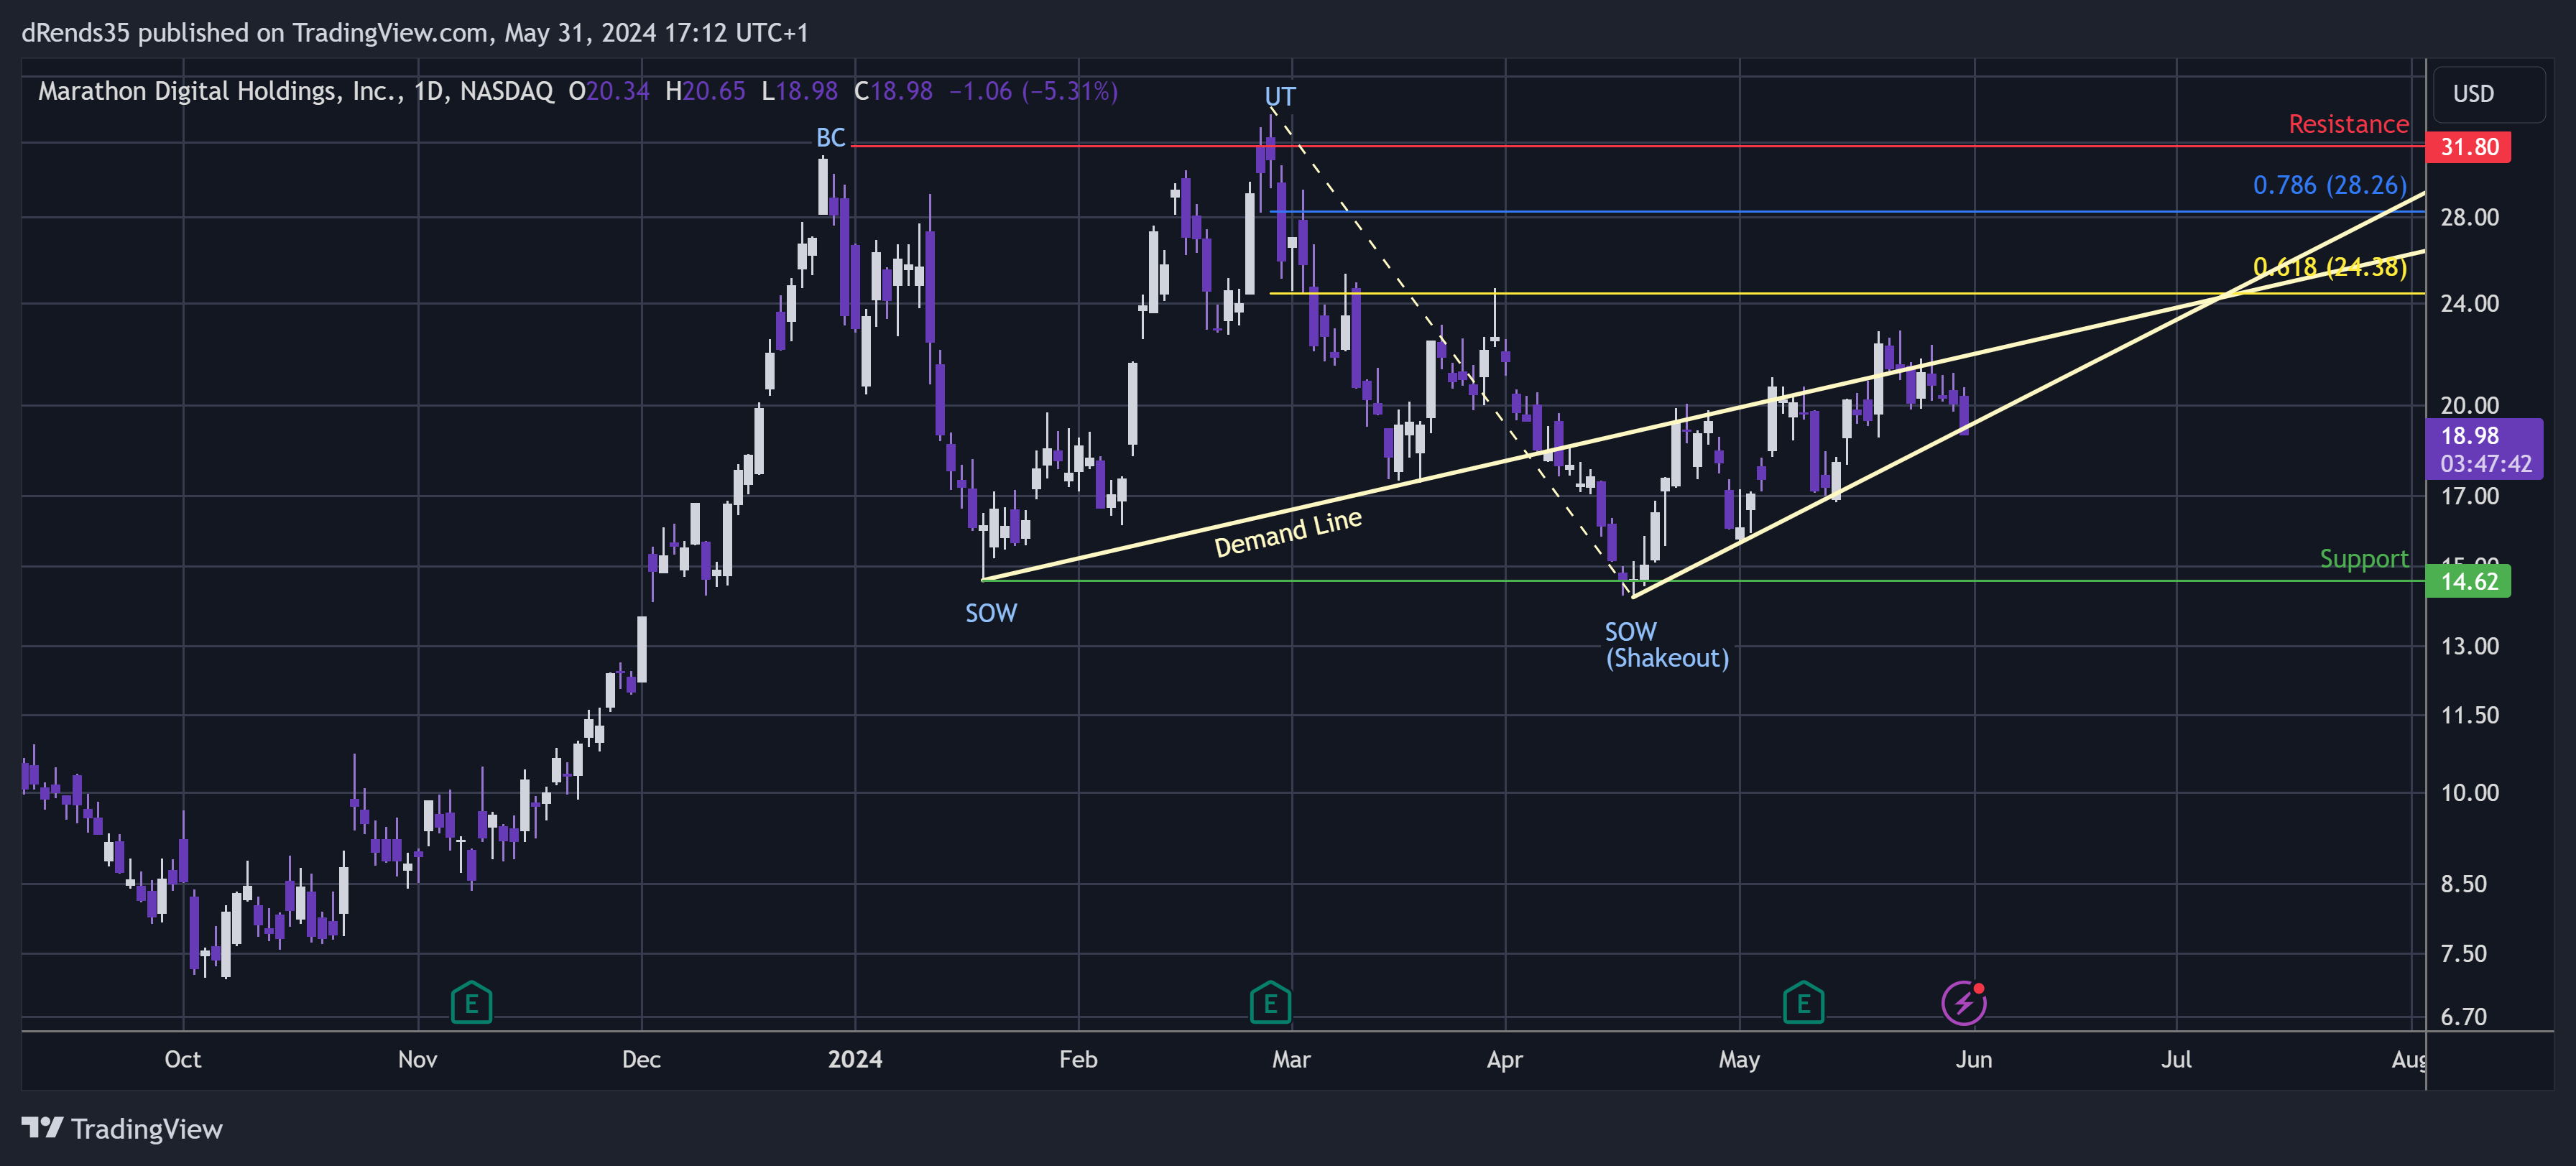Image resolution: width=2576 pixels, height=1166 pixels.
Task: Click the Jun label on time axis
Action: point(1974,1059)
